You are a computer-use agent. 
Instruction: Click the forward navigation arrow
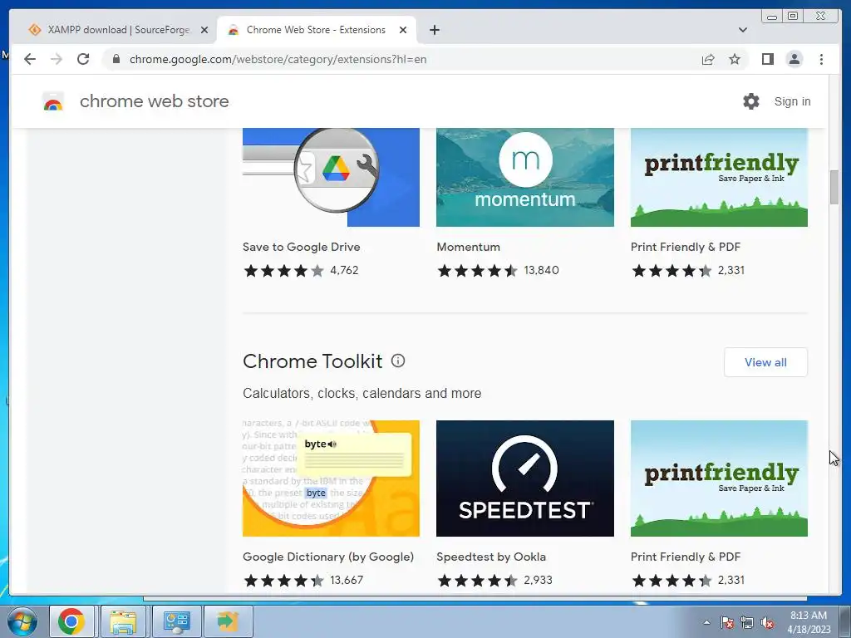click(57, 59)
